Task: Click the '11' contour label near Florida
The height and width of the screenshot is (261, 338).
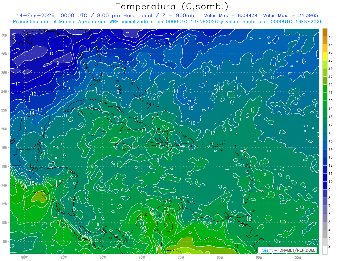Action: [x=88, y=50]
